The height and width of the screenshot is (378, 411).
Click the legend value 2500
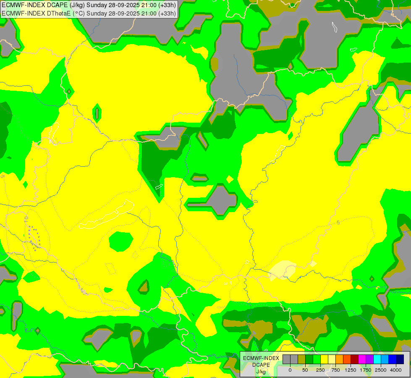(x=381, y=370)
